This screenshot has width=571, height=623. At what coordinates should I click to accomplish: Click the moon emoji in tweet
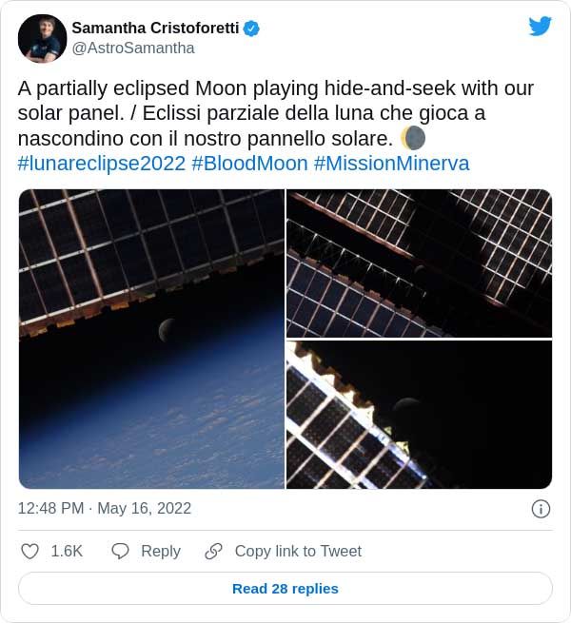point(413,138)
